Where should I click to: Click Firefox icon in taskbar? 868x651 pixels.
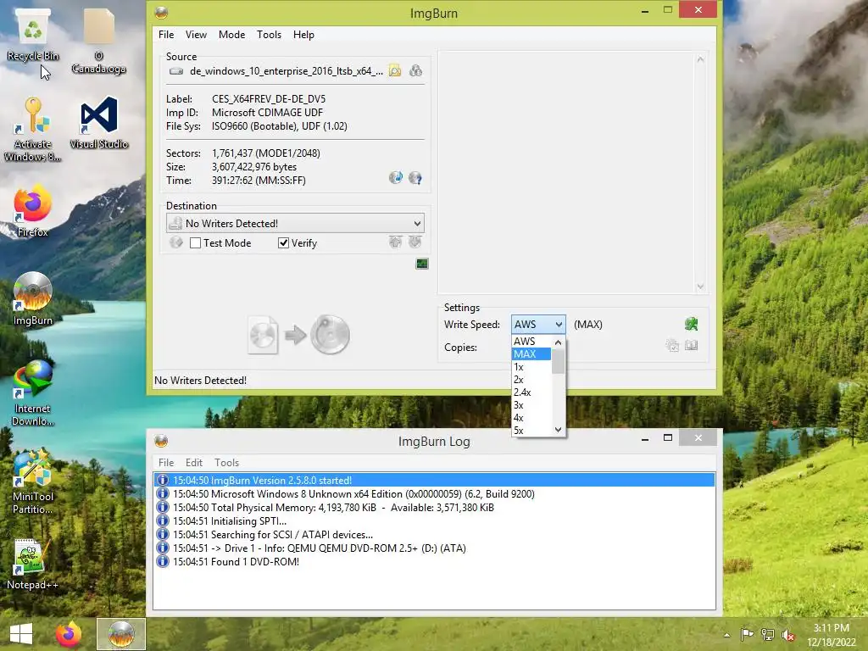click(x=68, y=634)
